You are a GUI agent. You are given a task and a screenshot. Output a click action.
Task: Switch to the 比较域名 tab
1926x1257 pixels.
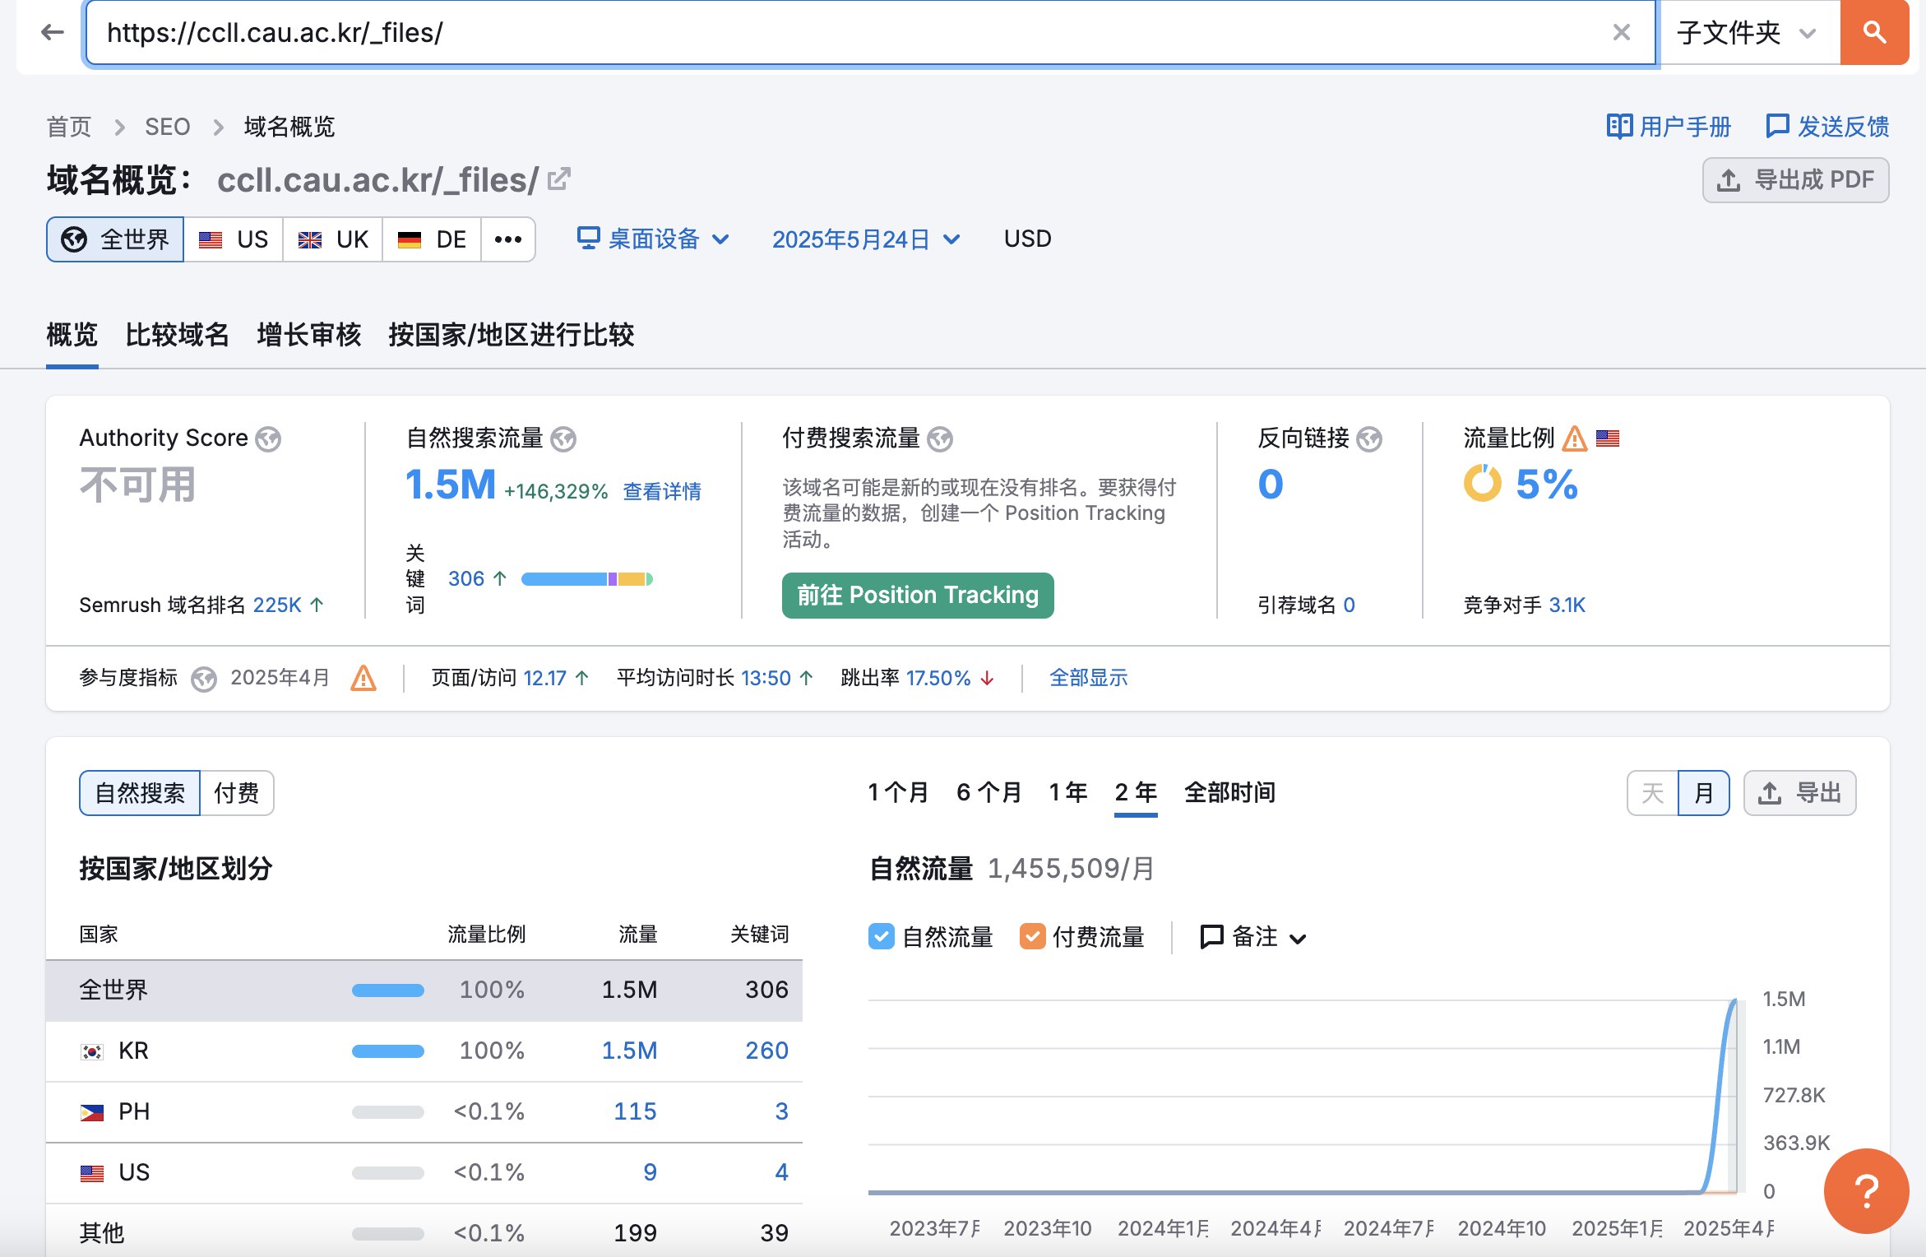pyautogui.click(x=177, y=335)
